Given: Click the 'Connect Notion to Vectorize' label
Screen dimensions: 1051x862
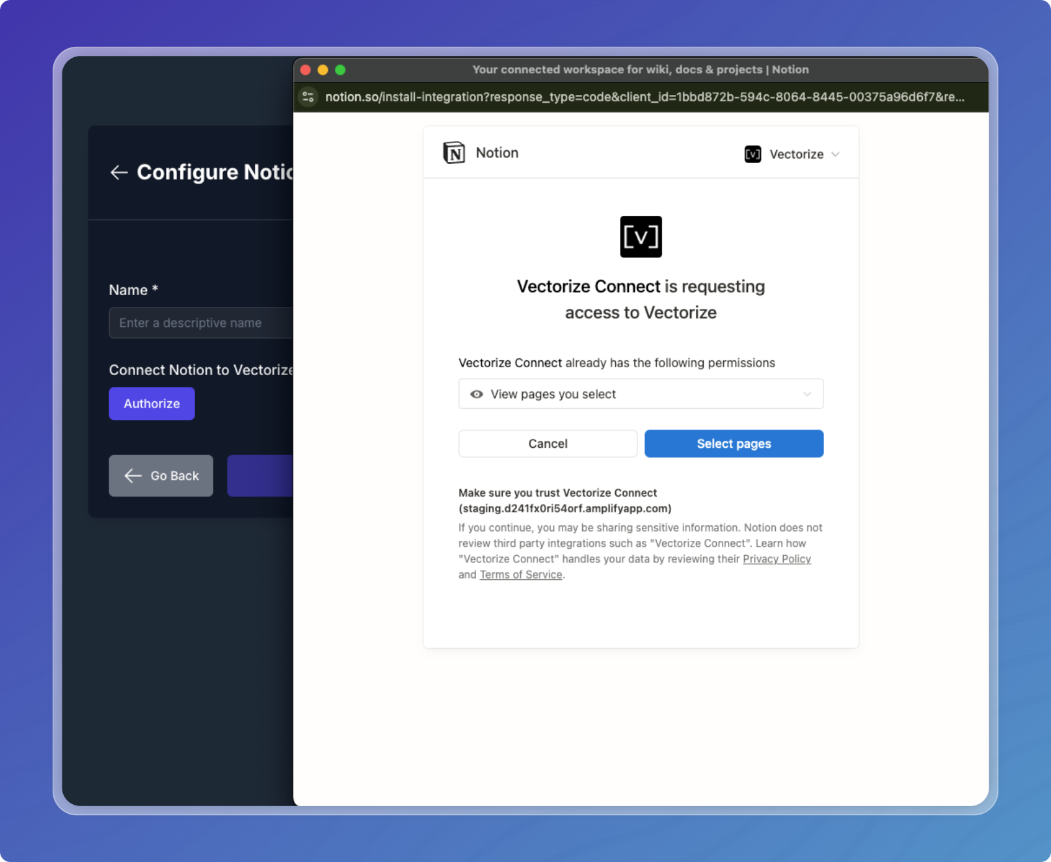Looking at the screenshot, I should click(201, 370).
